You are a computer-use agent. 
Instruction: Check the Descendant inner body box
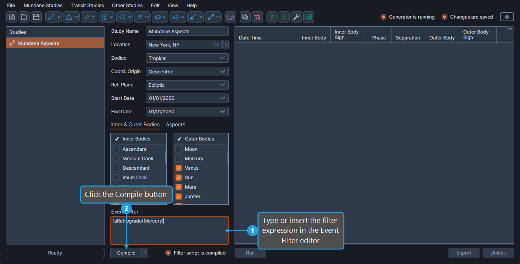point(116,168)
